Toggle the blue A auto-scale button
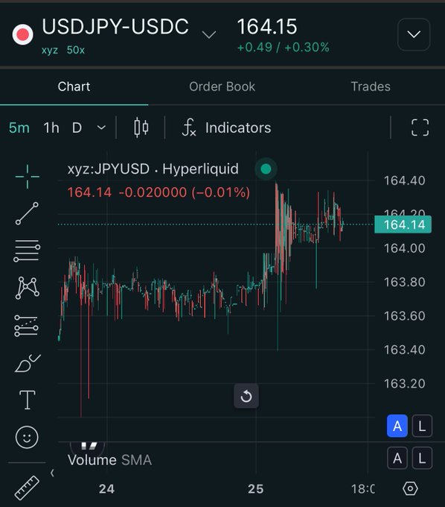Screen dimensions: 445x507 click(397, 426)
